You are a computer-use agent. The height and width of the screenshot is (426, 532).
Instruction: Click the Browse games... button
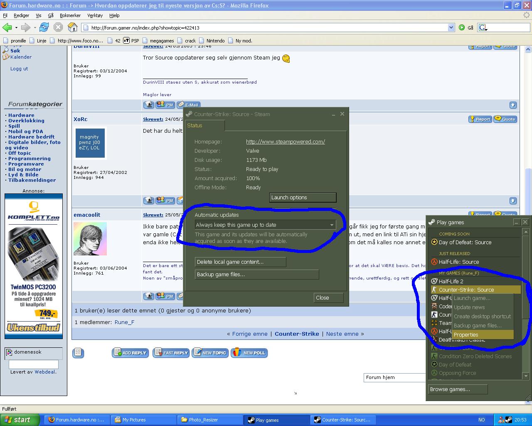pos(458,389)
